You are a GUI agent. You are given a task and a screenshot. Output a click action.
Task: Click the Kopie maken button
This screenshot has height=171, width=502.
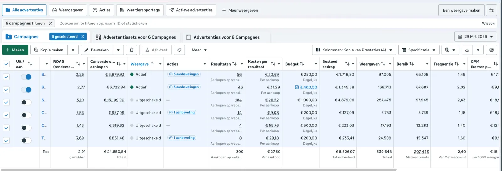click(49, 50)
